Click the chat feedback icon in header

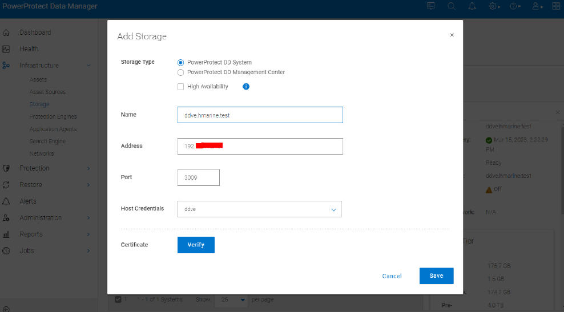(x=431, y=6)
